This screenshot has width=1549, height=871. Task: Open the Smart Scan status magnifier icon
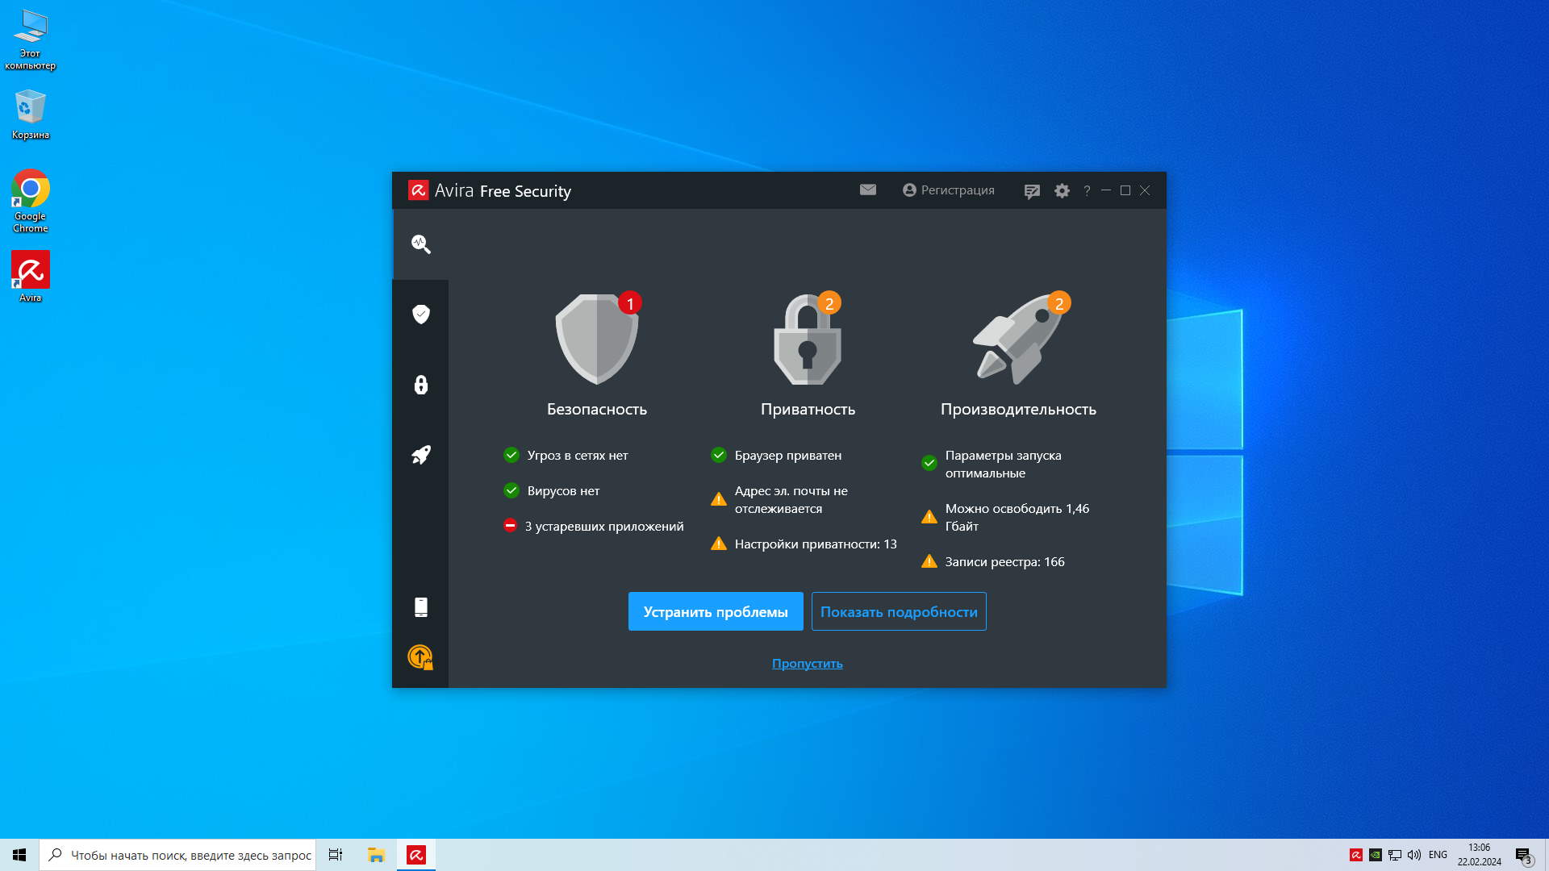point(420,244)
